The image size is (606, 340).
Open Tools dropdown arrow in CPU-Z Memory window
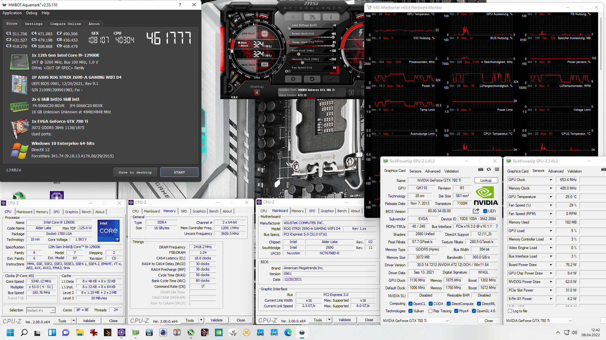[x=201, y=320]
